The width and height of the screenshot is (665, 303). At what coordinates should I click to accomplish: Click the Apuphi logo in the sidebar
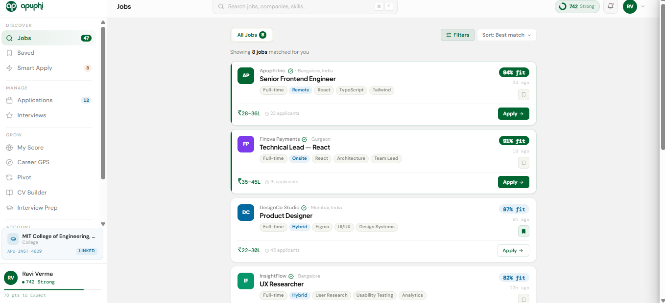[x=24, y=6]
